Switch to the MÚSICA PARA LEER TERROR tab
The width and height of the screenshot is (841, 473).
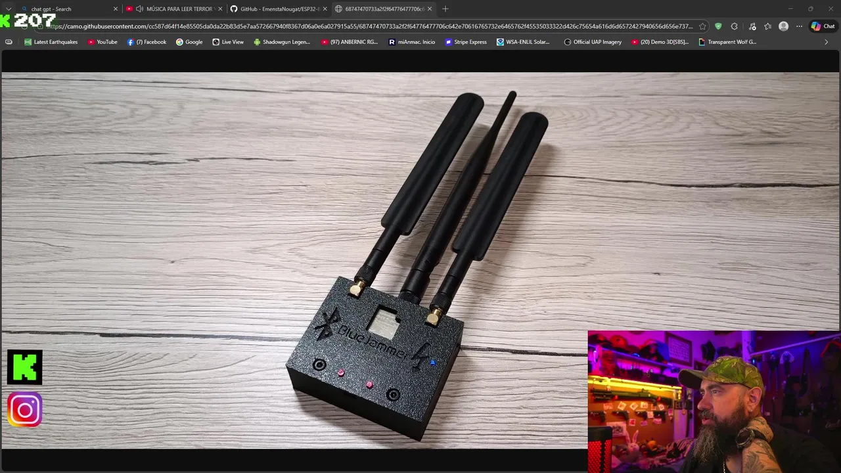pyautogui.click(x=175, y=9)
